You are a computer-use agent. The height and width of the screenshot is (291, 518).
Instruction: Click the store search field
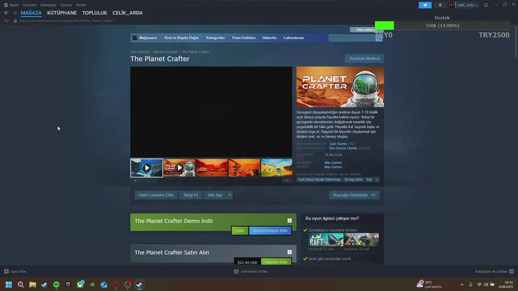click(x=352, y=38)
